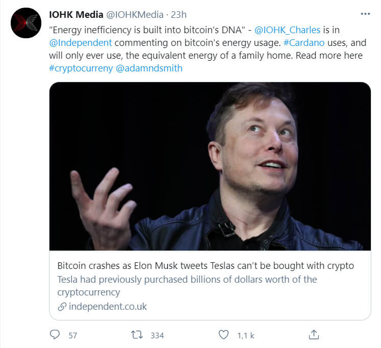Viewport: 381px width, 348px height.
Task: Click the IOHK Media display name
Action: coord(76,15)
